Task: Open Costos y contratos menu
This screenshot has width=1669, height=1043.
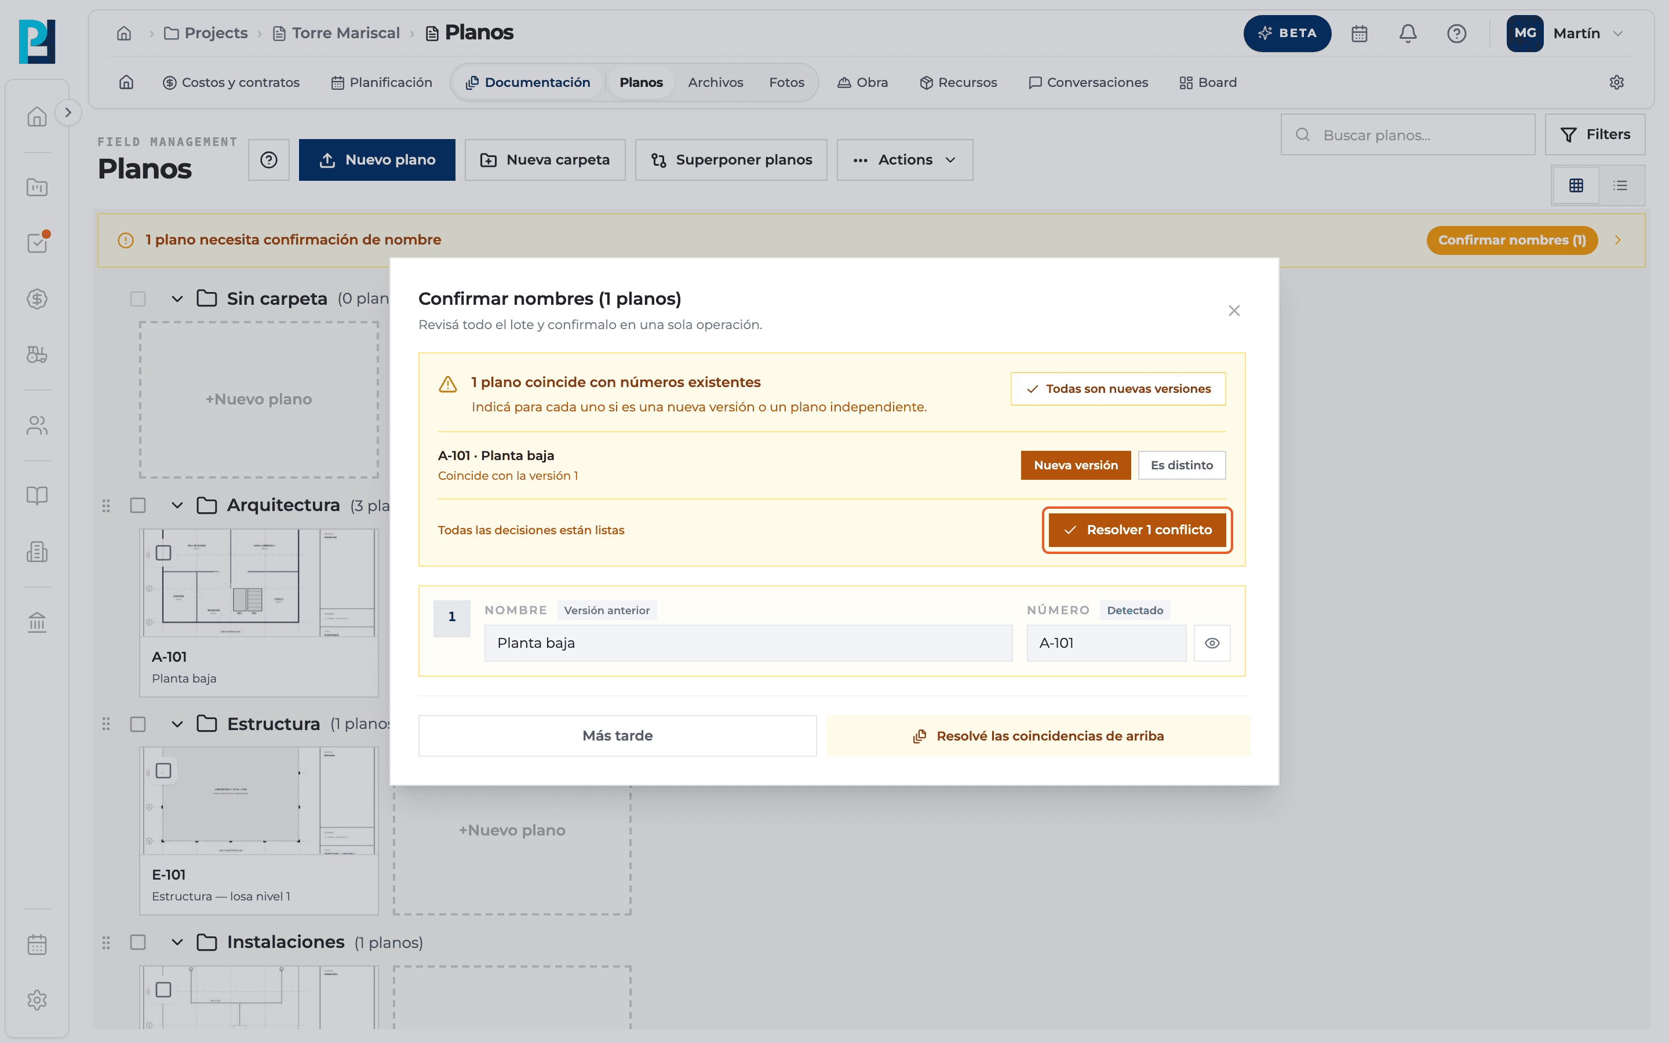Action: click(231, 82)
